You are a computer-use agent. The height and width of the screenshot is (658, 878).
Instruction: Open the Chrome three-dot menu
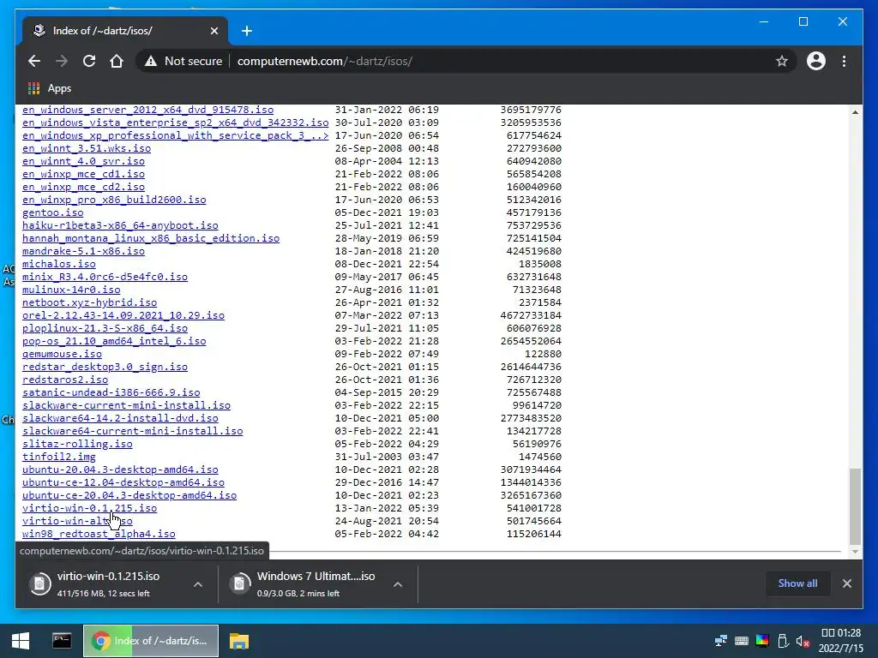tap(844, 61)
